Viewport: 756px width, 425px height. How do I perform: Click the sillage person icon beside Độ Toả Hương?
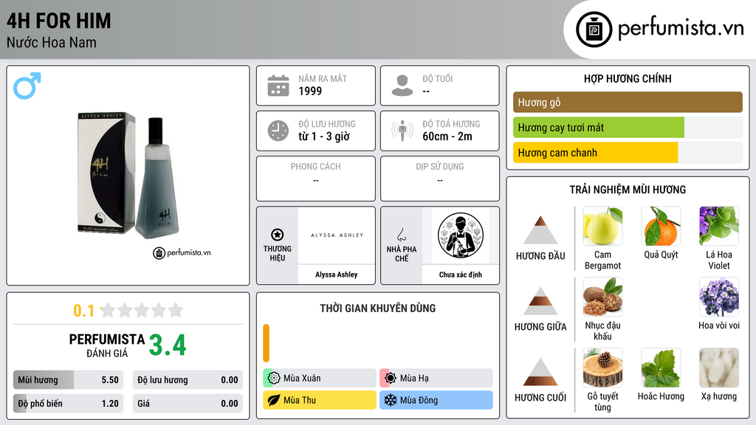tap(402, 131)
